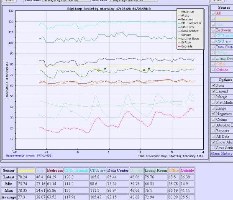The height and width of the screenshot is (200, 233).
Task: Click the 'Measurements shown: 877/14438' text
Action: (x=28, y=155)
